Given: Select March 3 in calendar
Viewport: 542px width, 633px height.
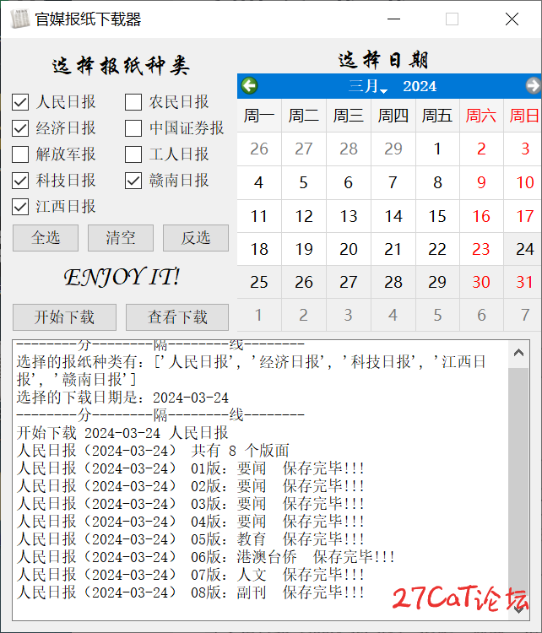Looking at the screenshot, I should (x=524, y=149).
